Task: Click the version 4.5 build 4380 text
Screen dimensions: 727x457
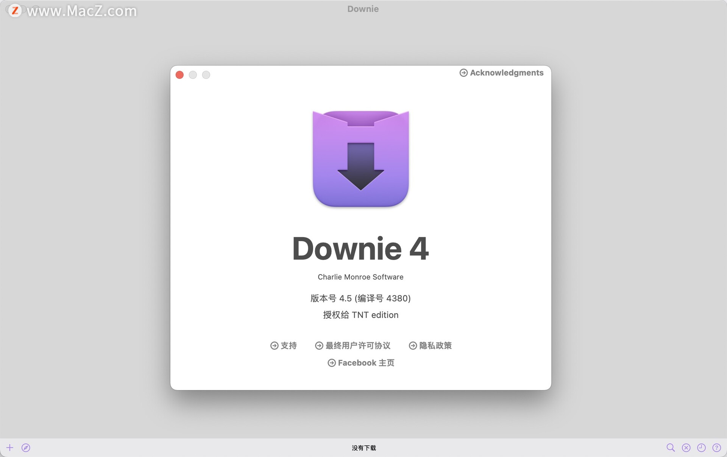Action: (360, 298)
